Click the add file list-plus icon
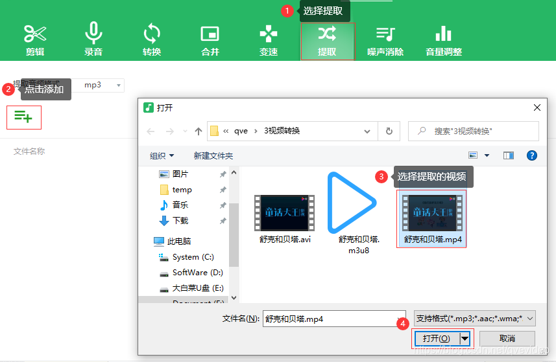This screenshot has width=556, height=362. pos(24,117)
